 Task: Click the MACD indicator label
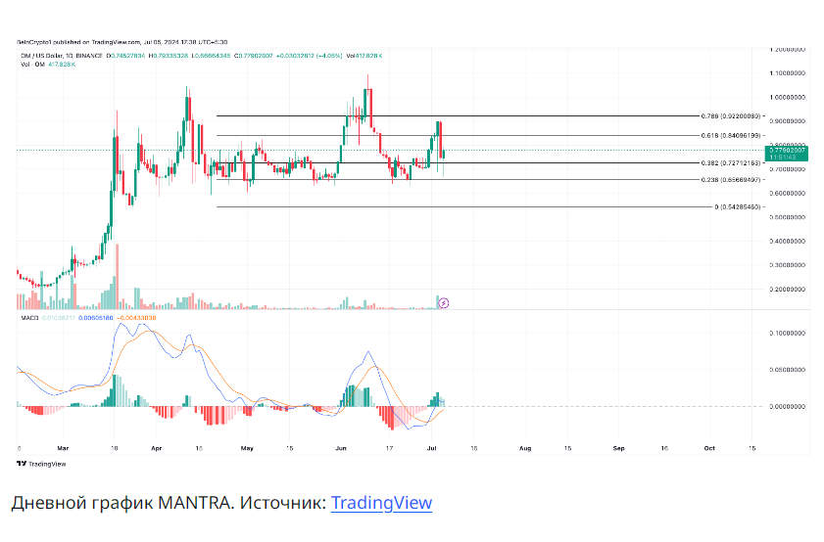tap(29, 317)
